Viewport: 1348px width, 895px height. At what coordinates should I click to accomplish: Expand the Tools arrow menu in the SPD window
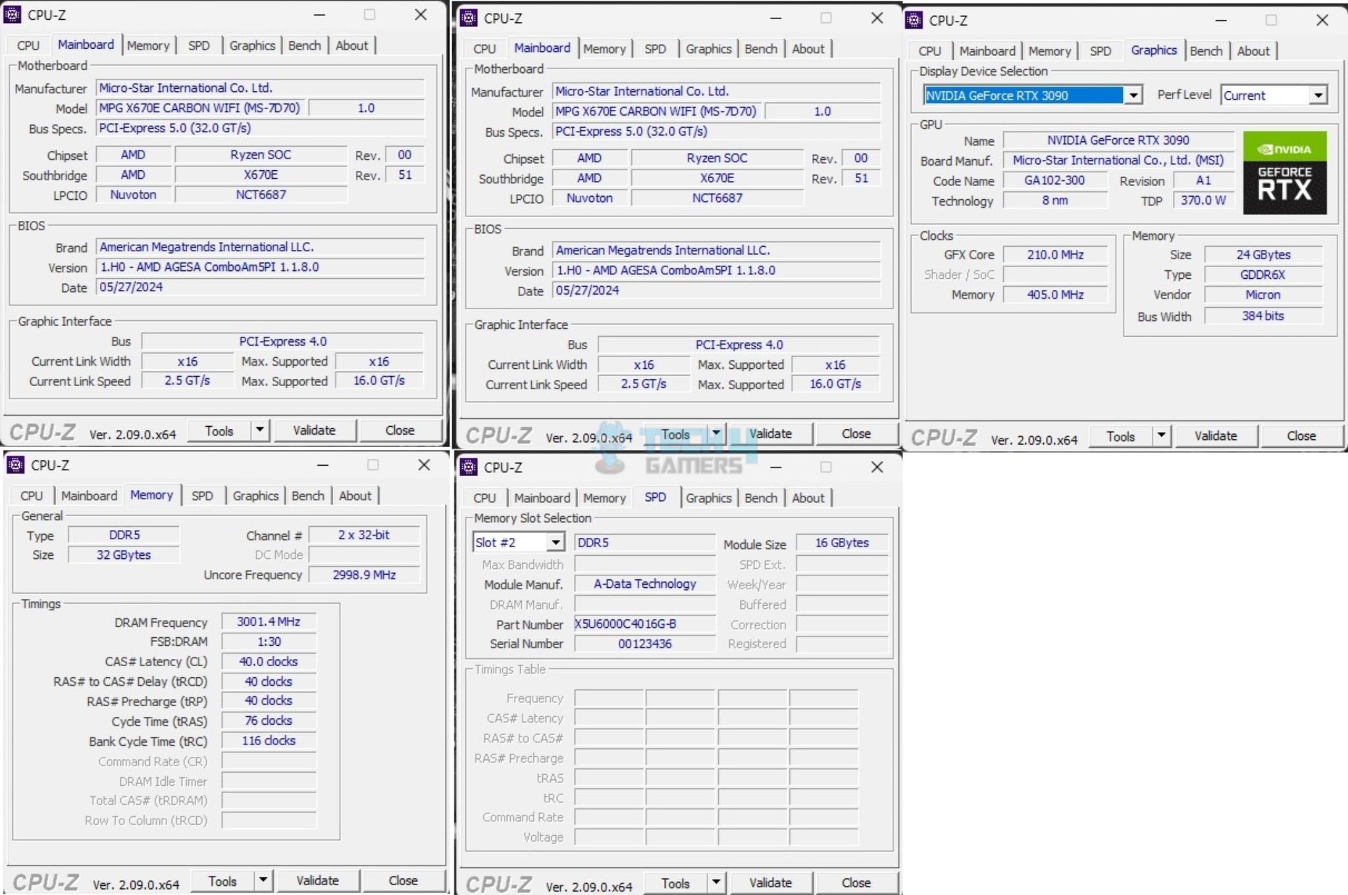point(716,883)
